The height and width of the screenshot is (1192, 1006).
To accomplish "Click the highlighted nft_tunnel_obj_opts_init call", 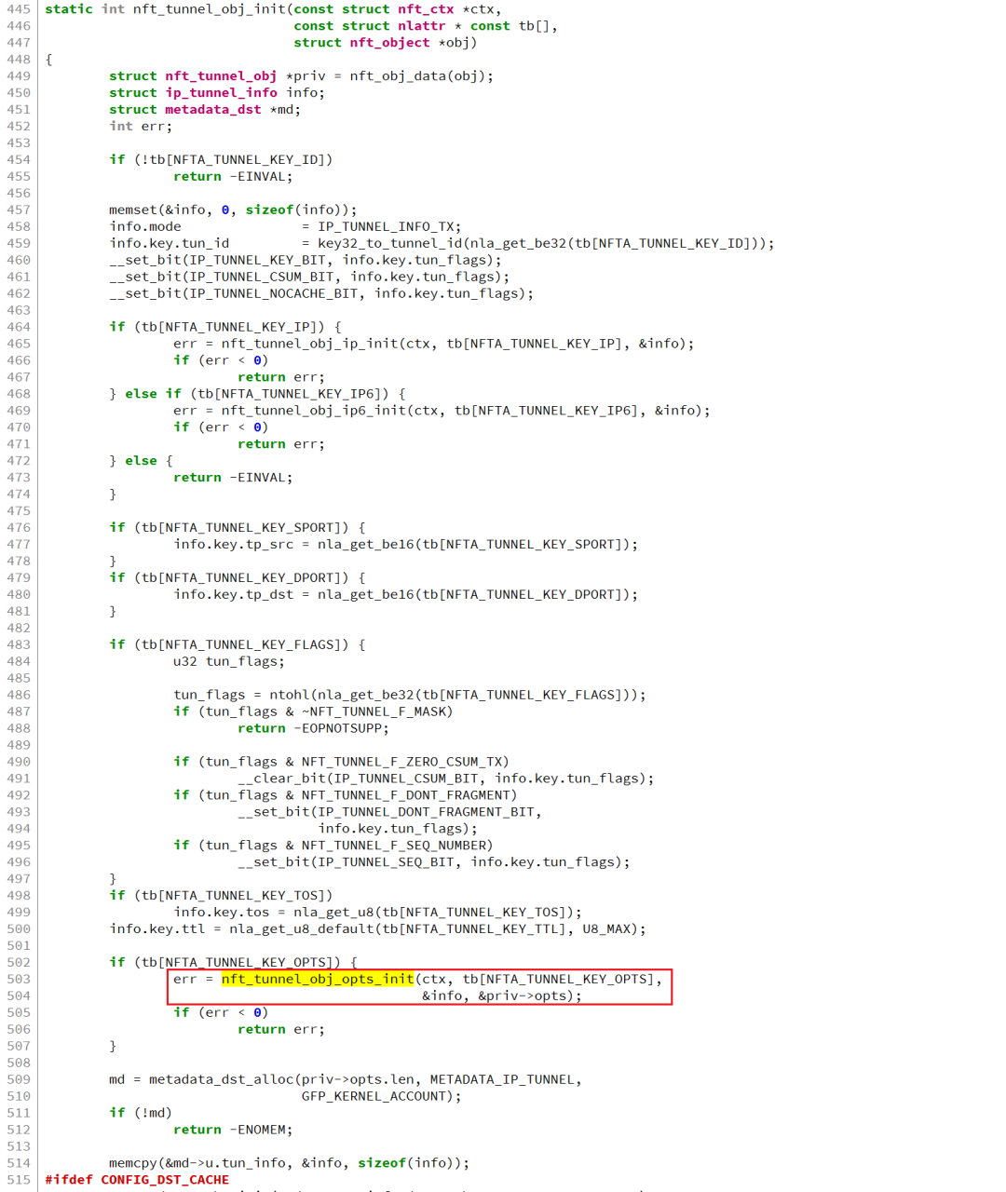I will coord(318,979).
